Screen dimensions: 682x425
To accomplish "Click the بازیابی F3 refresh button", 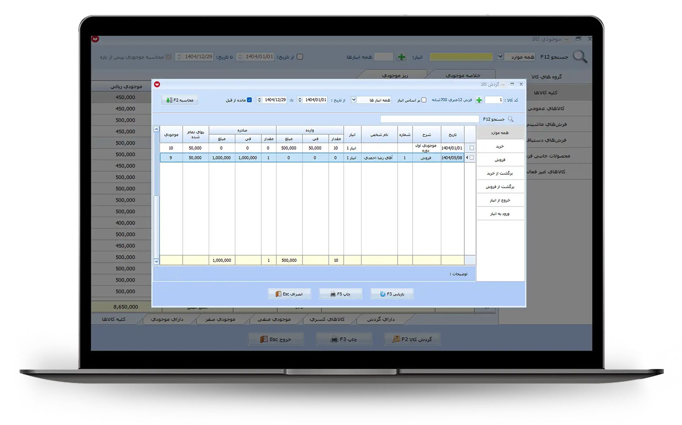I will coord(392,294).
